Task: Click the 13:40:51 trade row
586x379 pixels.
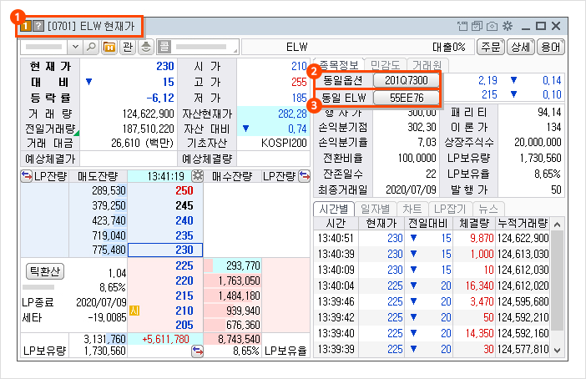Action: (432, 238)
